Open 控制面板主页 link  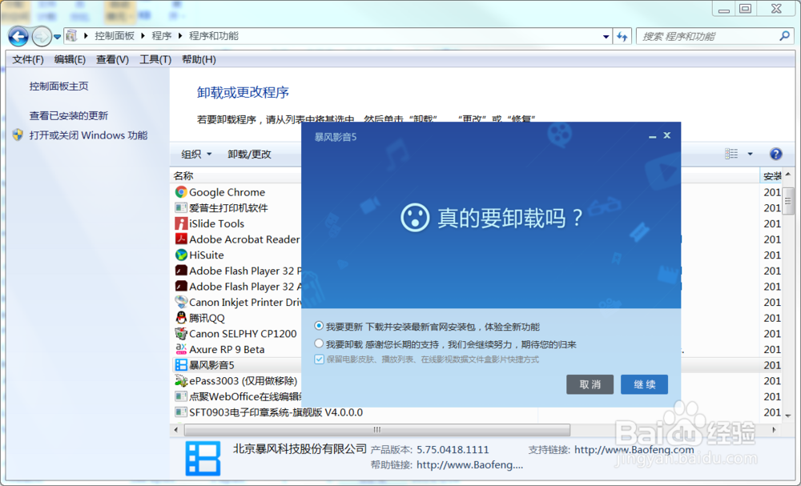[58, 86]
